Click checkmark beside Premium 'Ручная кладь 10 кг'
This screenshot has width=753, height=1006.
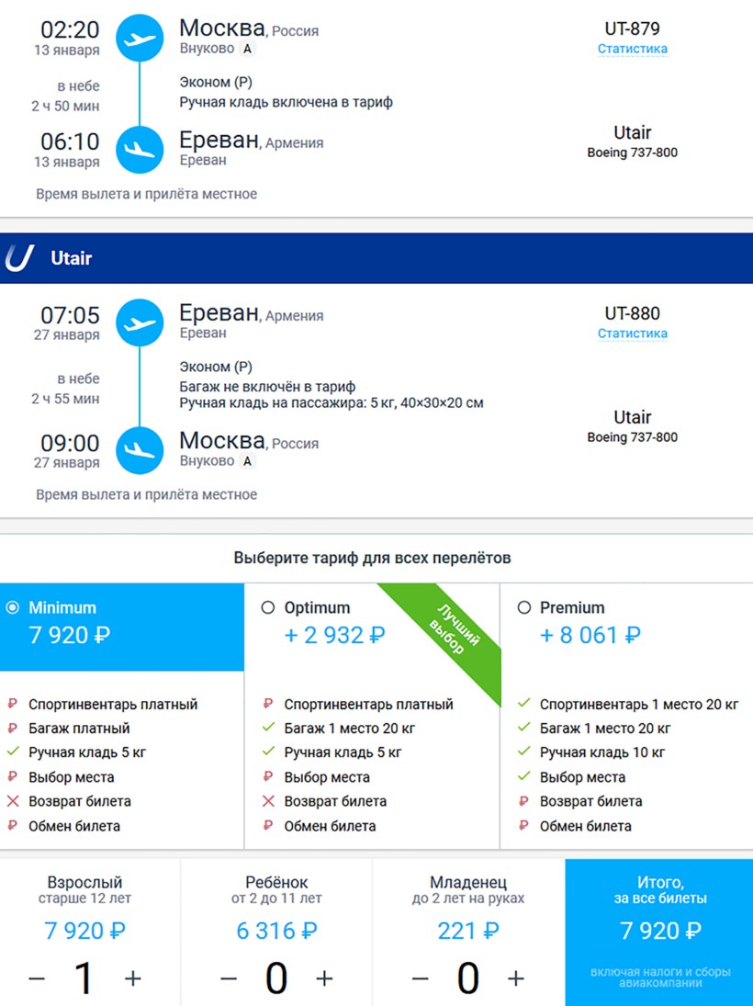[x=524, y=752]
